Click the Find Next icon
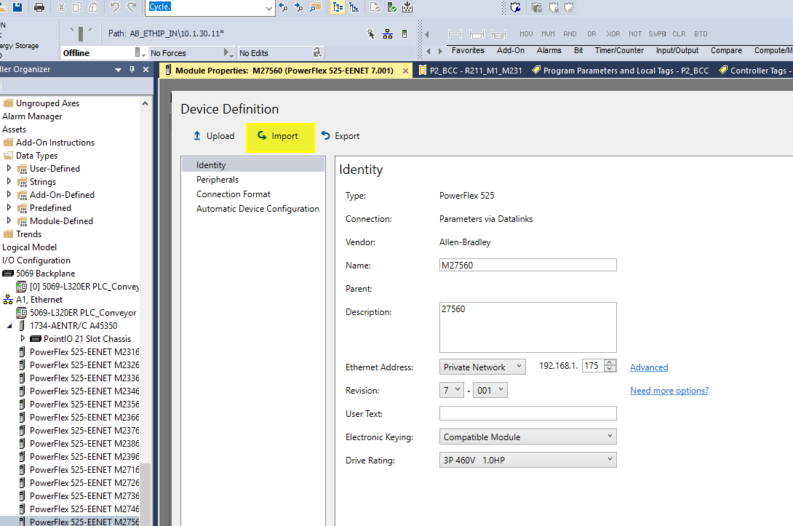 click(x=299, y=7)
